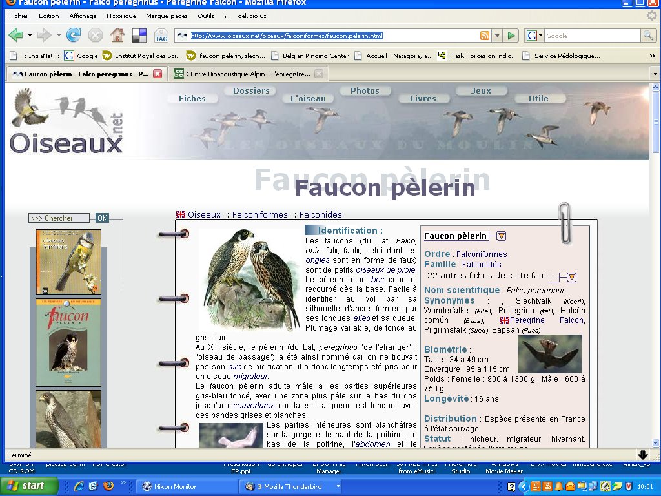This screenshot has height=496, width=661.
Task: Click the OK search button
Action: (103, 218)
